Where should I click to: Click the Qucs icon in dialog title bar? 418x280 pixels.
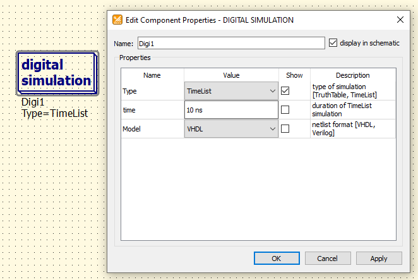click(x=117, y=20)
